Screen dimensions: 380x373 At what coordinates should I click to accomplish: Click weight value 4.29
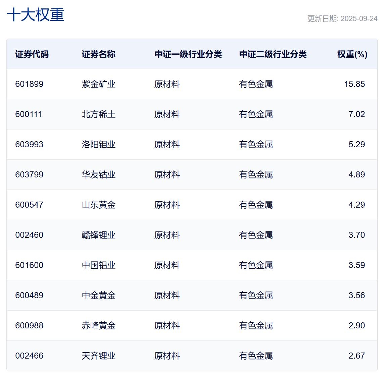point(357,205)
